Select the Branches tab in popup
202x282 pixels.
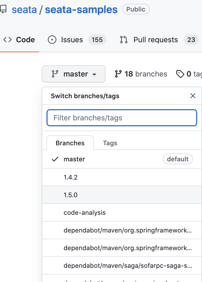[70, 143]
